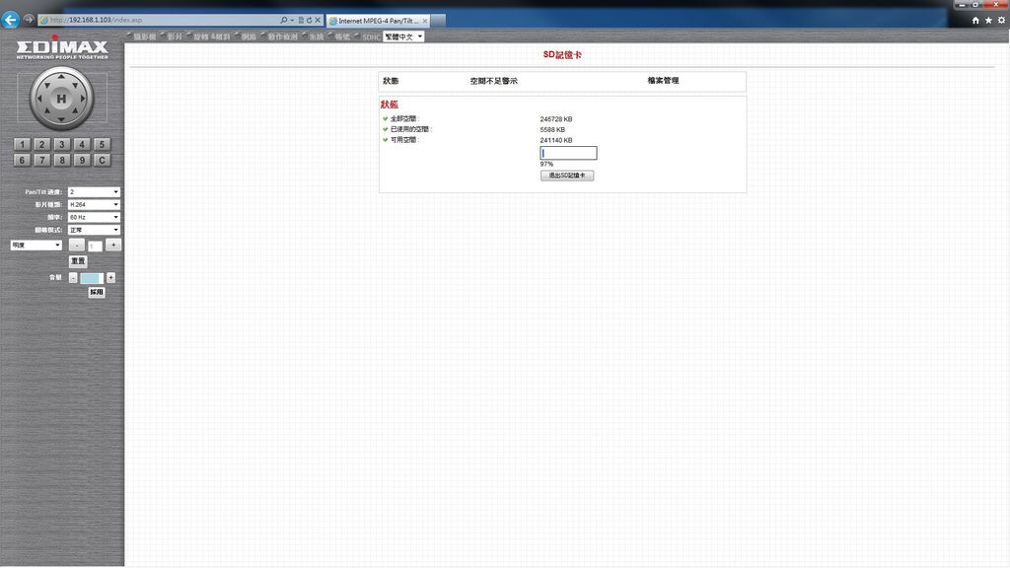The width and height of the screenshot is (1010, 568).
Task: Click the compatibility view icon in the address bar
Action: 301,20
